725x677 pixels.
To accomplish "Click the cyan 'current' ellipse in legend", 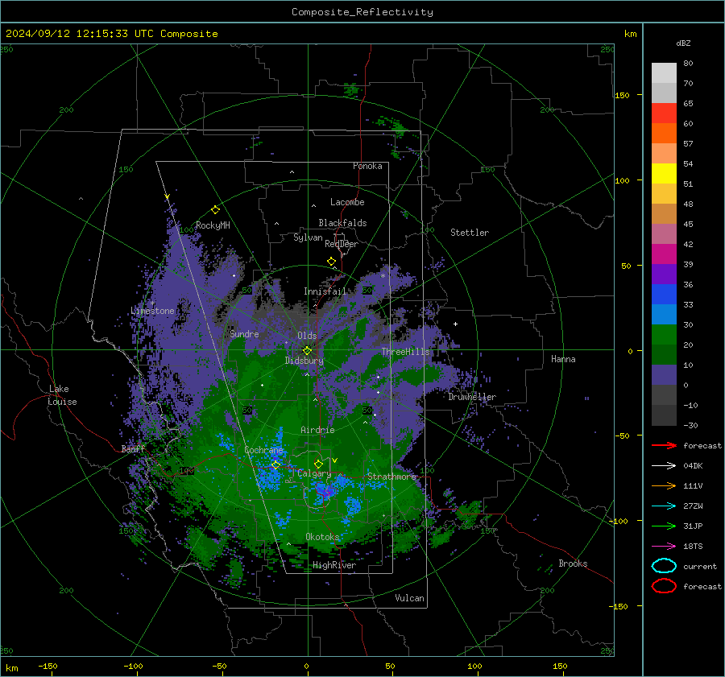I will click(664, 566).
